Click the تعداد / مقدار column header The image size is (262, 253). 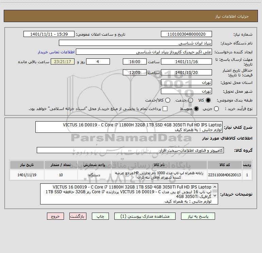[61, 165]
